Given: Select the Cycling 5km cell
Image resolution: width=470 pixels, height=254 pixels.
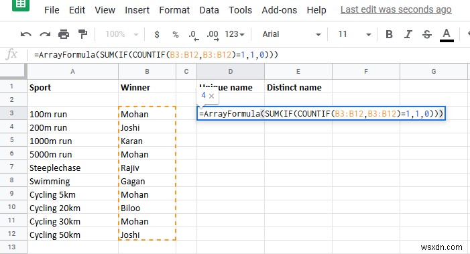Looking at the screenshot, I should [x=72, y=194].
